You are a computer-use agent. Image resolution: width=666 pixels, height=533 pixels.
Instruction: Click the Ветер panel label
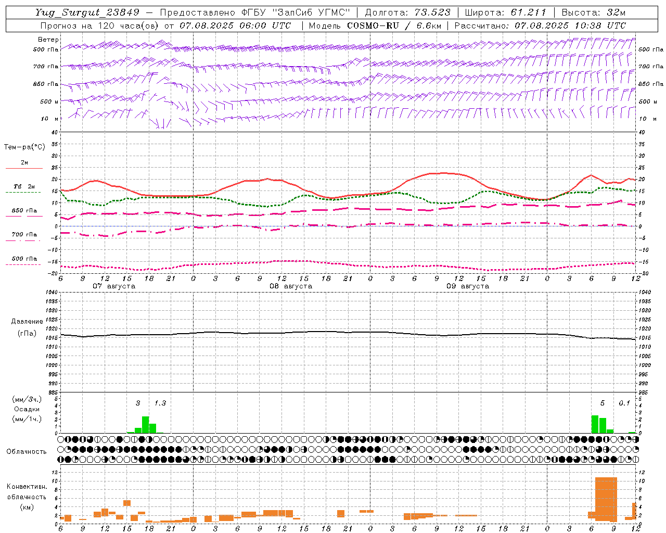pyautogui.click(x=48, y=40)
